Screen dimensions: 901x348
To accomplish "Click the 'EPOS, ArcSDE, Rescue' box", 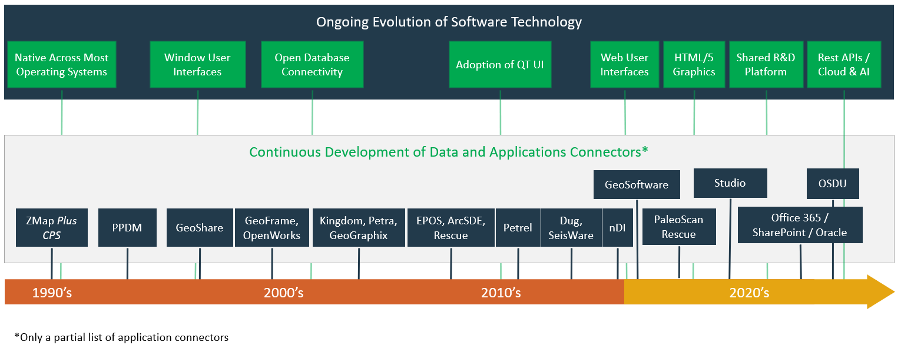I will (x=451, y=227).
